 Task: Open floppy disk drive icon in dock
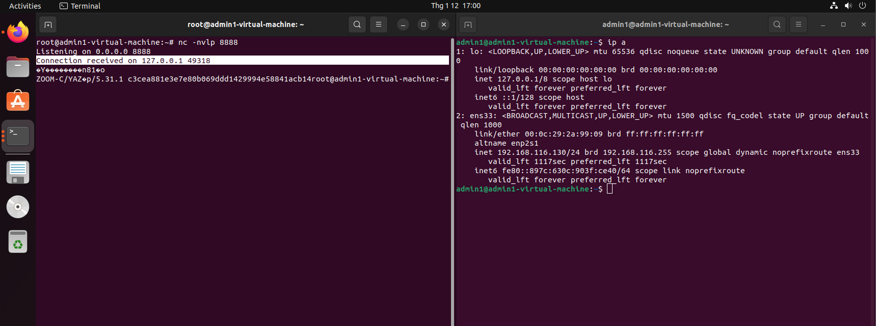18,172
